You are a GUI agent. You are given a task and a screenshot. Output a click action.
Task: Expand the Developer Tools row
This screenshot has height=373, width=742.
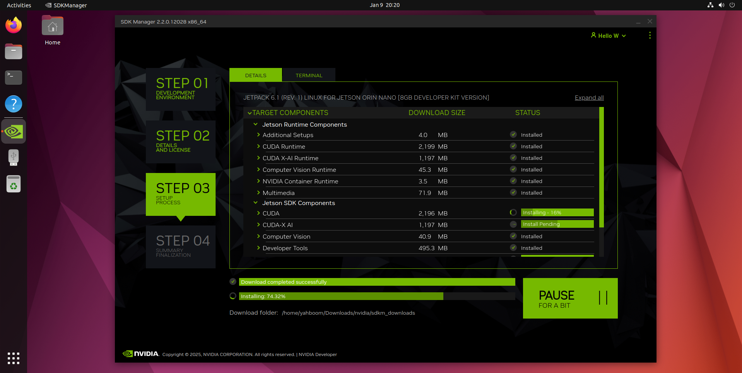point(258,248)
